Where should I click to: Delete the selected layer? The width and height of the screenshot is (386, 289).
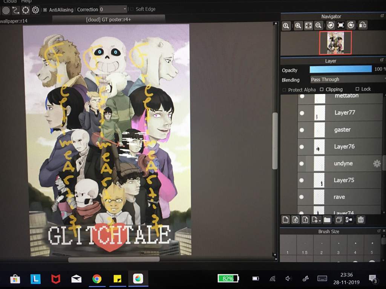tap(361, 219)
